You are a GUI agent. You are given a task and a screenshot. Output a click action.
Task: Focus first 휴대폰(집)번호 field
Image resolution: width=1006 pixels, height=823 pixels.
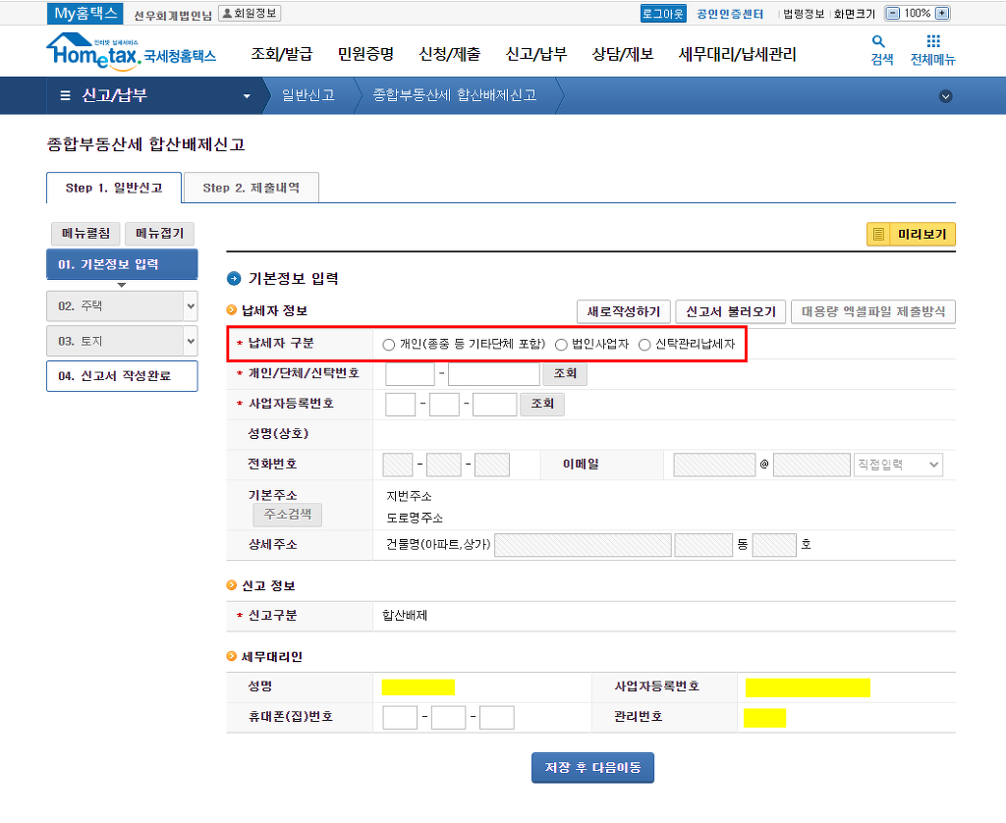[401, 718]
